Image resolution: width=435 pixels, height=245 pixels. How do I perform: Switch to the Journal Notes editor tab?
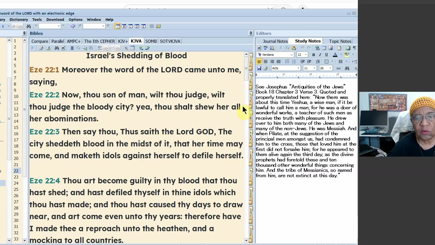[275, 41]
